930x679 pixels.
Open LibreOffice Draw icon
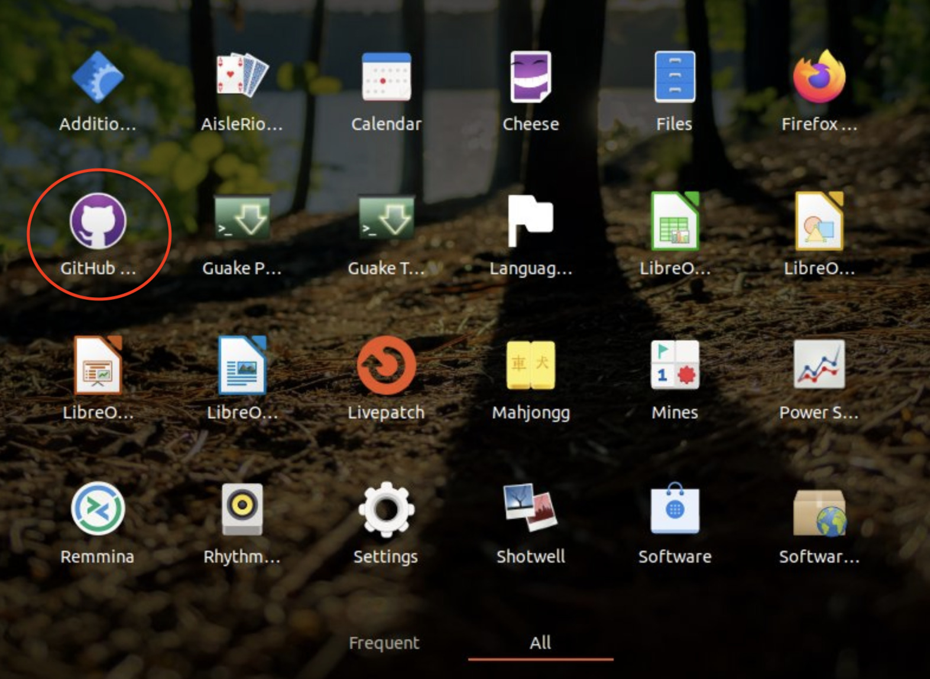[818, 221]
